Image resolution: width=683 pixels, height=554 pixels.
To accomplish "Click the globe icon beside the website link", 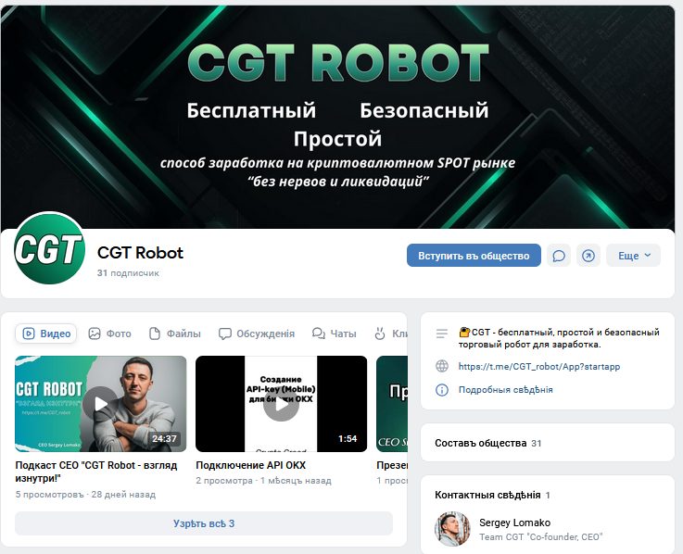I will [x=442, y=366].
